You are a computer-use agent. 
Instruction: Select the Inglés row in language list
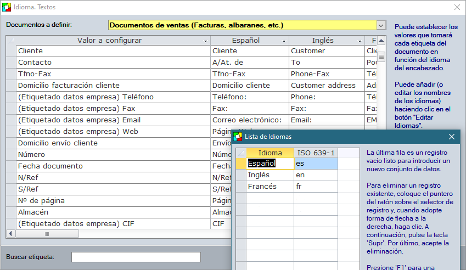[270, 175]
